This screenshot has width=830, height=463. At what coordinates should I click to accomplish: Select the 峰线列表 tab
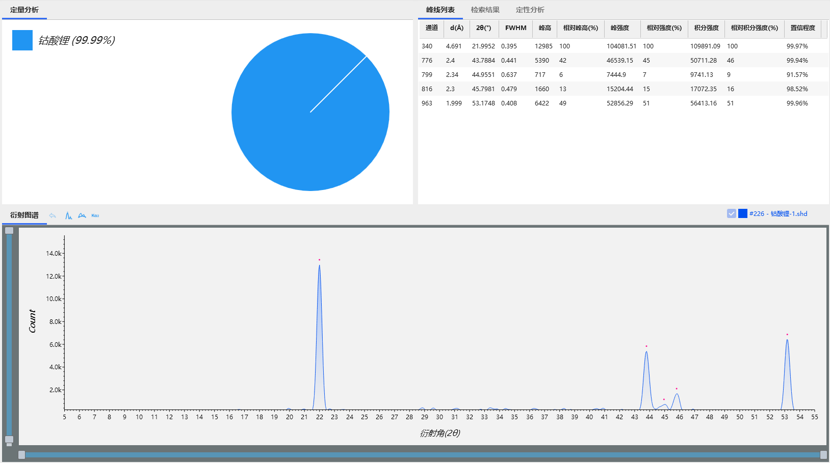[440, 10]
